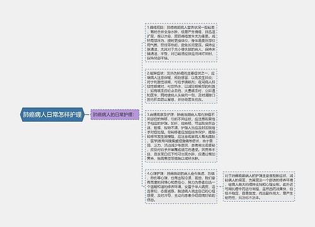The image size is (315, 227).
Task: Click the note beginning with 1.褥疮预防
Action: 181,43
